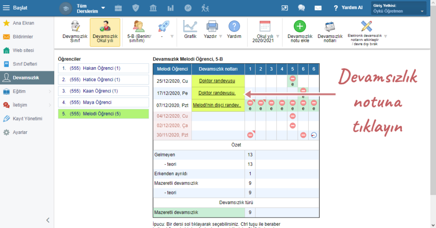
Task: Select Devamsızlık in sidebar
Action: (27, 78)
